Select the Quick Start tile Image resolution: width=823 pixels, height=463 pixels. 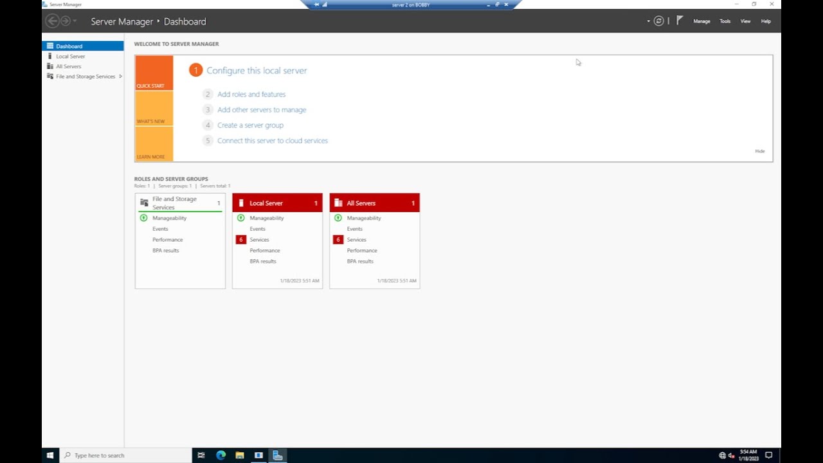[x=154, y=73]
